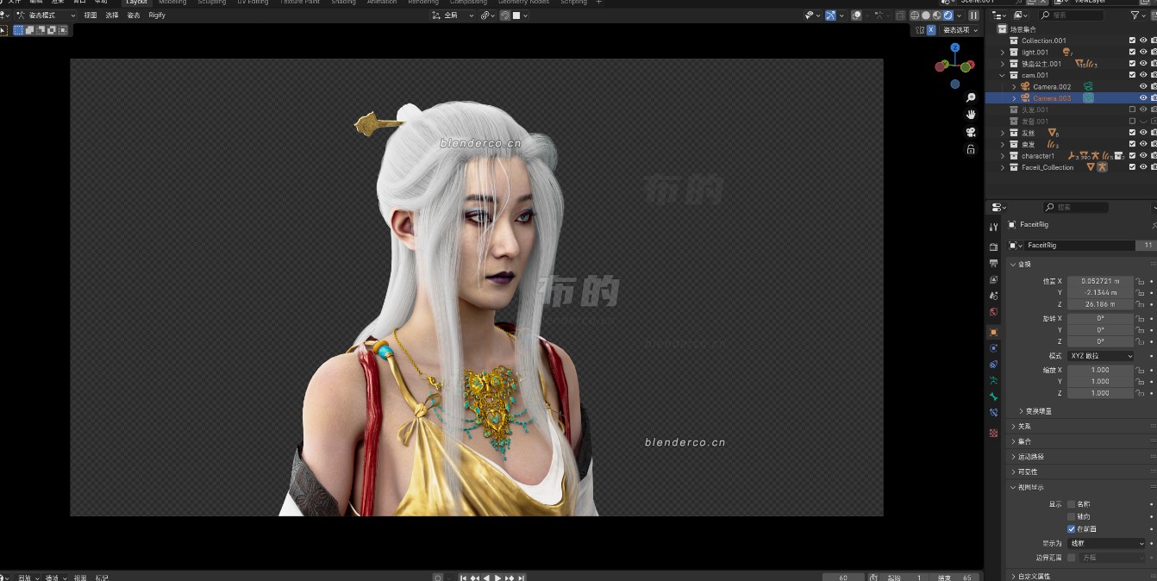Expand the character1 collection
1157x581 pixels.
1003,156
